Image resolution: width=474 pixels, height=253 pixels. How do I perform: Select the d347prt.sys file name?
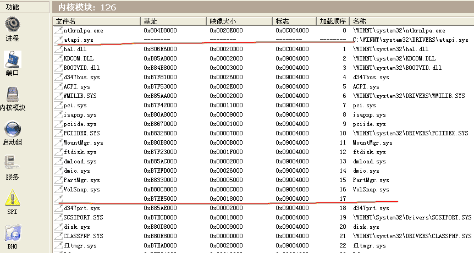point(81,208)
